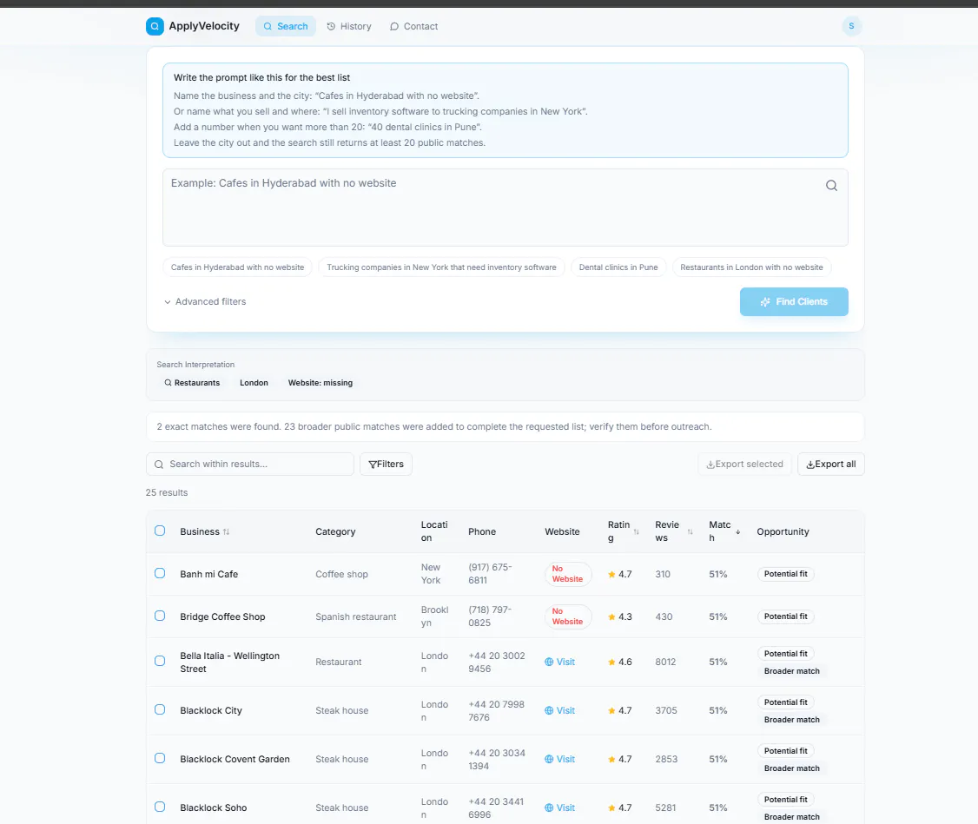This screenshot has width=978, height=824.
Task: Open Blacklock Covent Garden Visit link
Action: [559, 759]
